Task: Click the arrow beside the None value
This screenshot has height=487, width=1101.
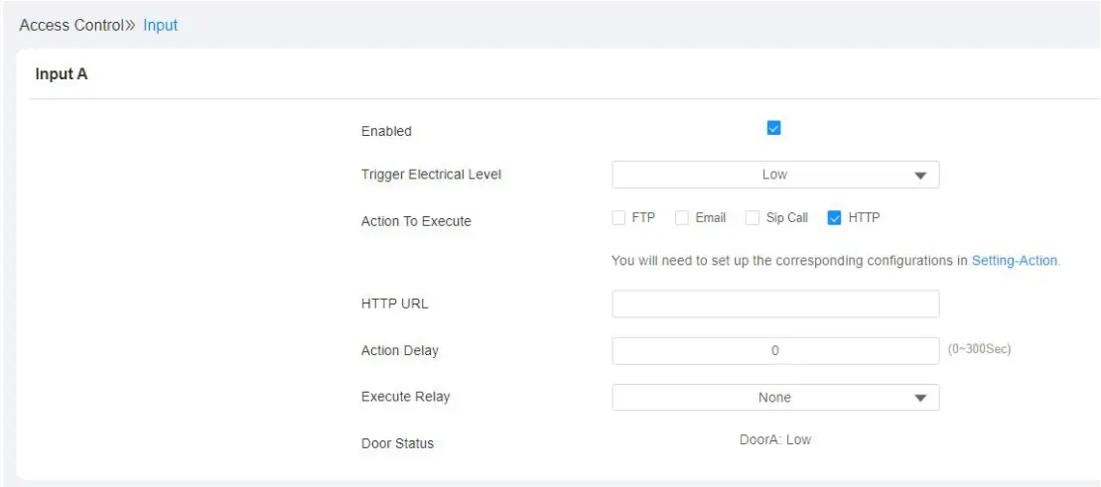Action: [919, 399]
